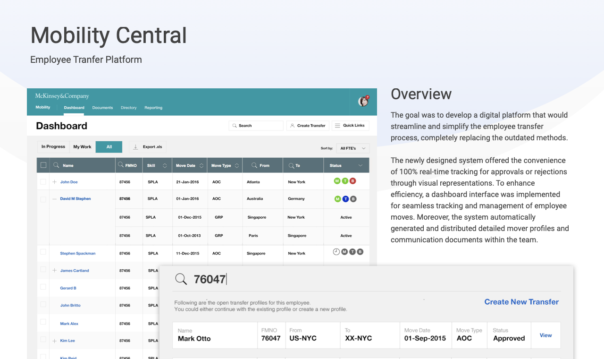Click the blue T status icon for David M Stephen

[x=345, y=199]
